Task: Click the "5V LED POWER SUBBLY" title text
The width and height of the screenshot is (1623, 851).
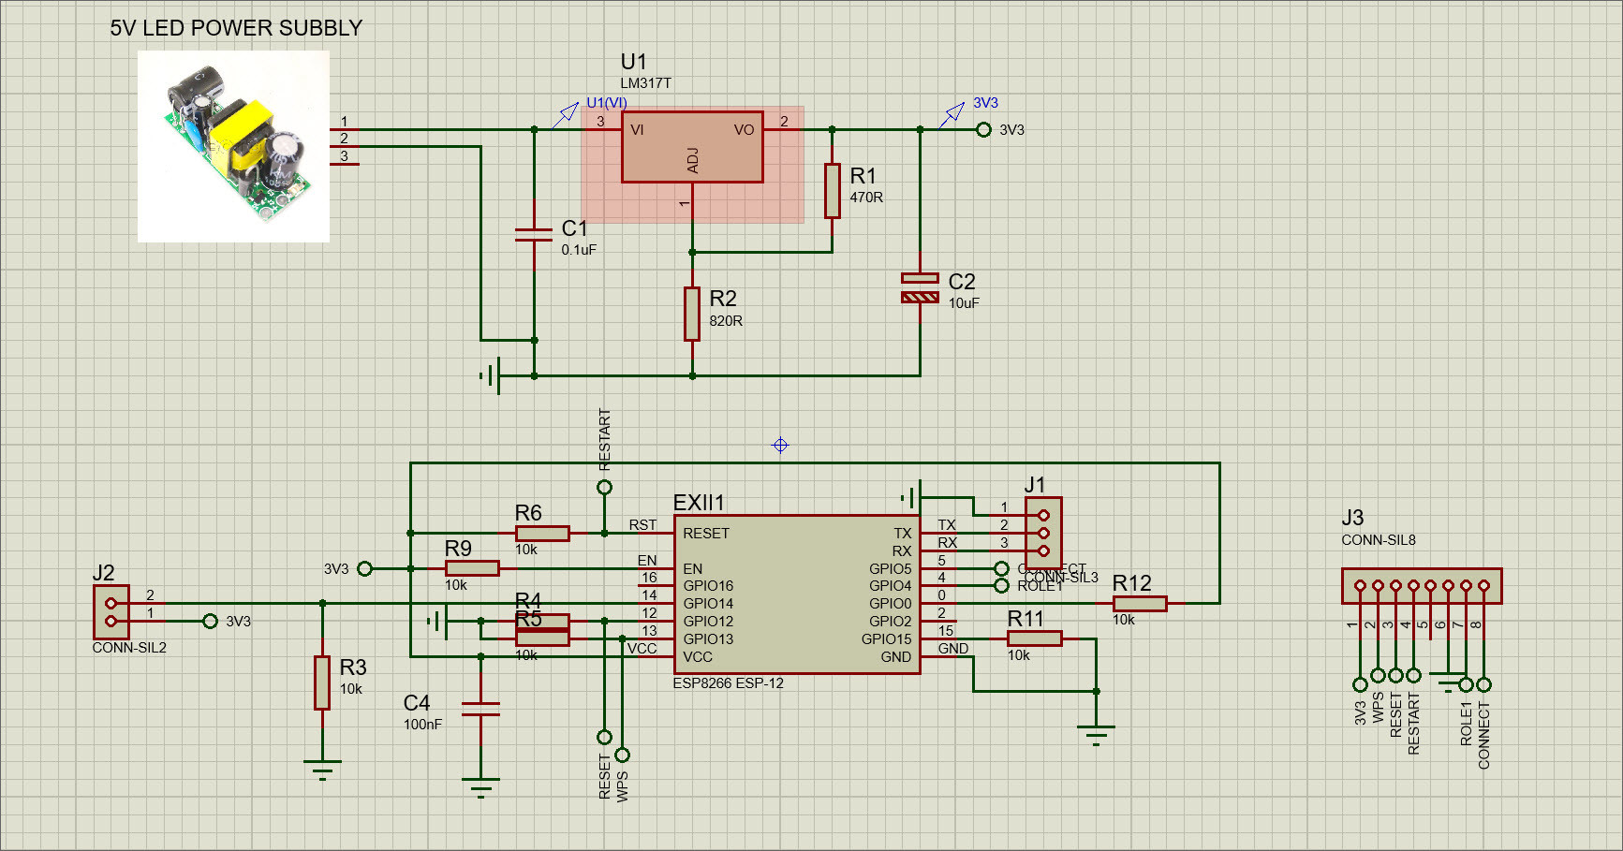Action: pyautogui.click(x=236, y=28)
